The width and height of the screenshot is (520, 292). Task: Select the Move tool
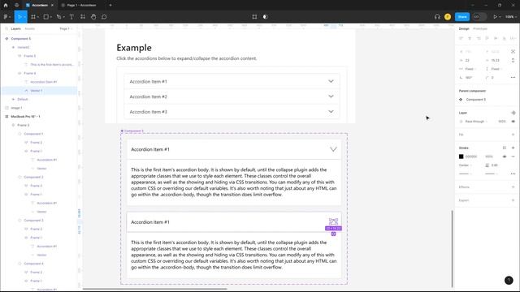pos(19,16)
